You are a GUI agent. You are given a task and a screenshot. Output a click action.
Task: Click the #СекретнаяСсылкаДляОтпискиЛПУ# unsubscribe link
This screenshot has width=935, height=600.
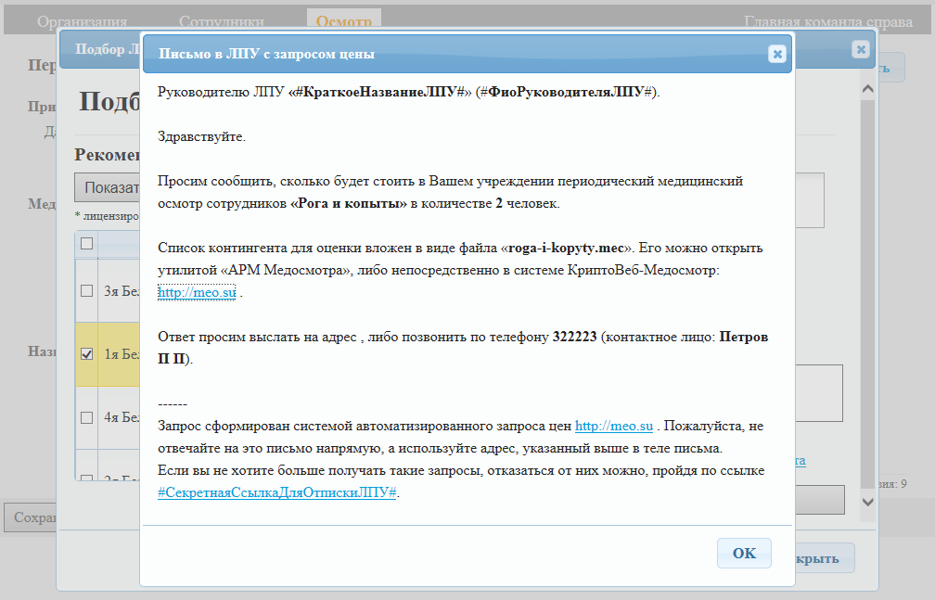pyautogui.click(x=276, y=493)
